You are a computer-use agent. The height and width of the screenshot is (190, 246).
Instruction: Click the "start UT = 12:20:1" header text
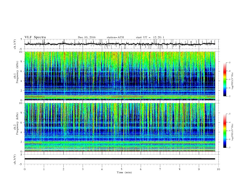click(150, 37)
